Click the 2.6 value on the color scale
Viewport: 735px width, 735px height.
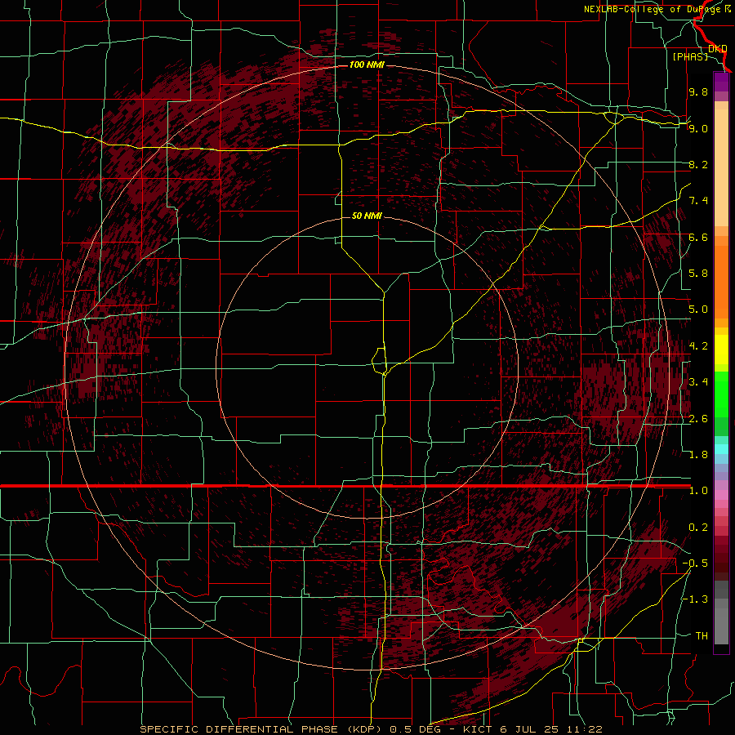[698, 419]
